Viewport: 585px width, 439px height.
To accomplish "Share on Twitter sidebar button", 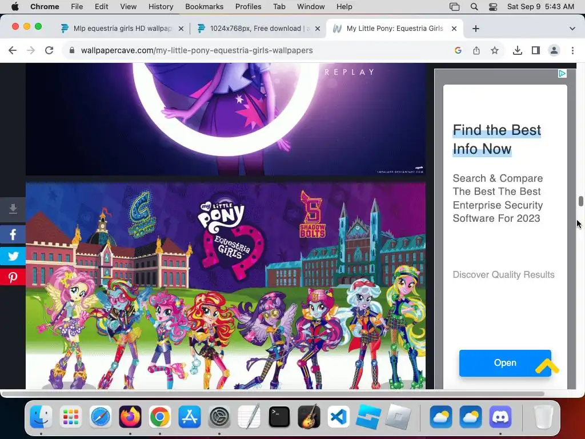I will pyautogui.click(x=13, y=256).
